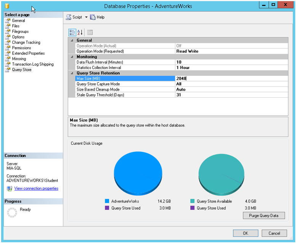Collapse the General property section
The height and width of the screenshot is (243, 296).
72,40
